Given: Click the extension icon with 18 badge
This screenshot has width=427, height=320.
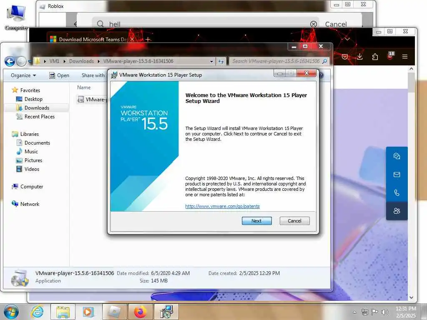Looking at the screenshot, I should coord(390,56).
